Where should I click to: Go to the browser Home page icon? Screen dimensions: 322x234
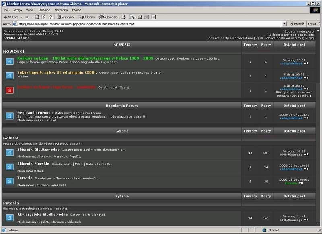[x=50, y=17]
